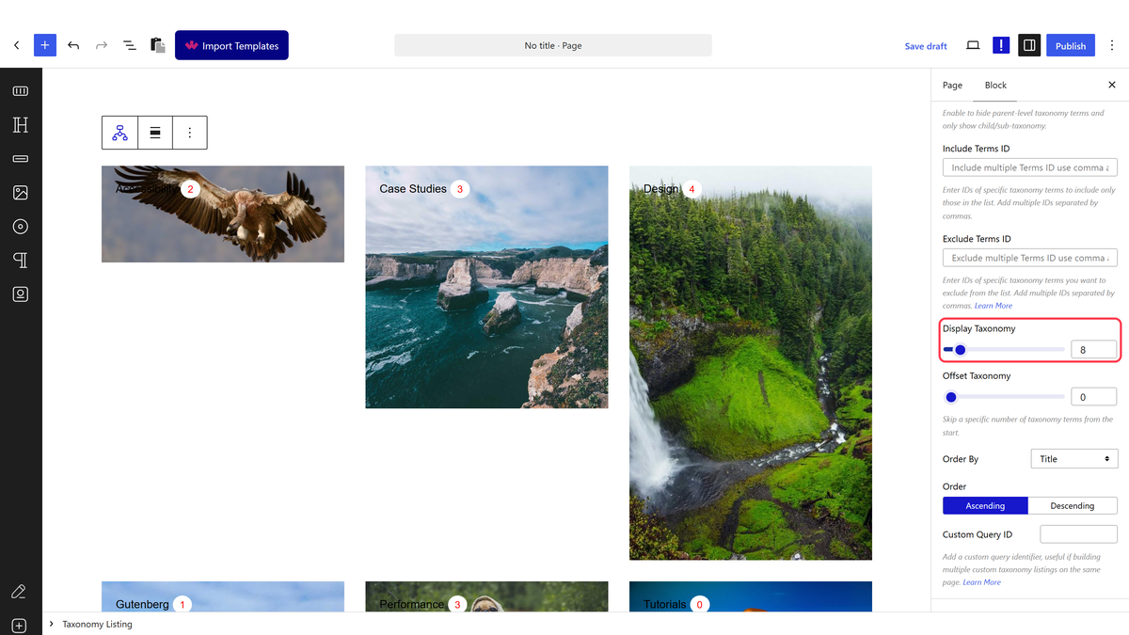Close the settings sidebar with the X
The width and height of the screenshot is (1129, 635).
point(1112,85)
